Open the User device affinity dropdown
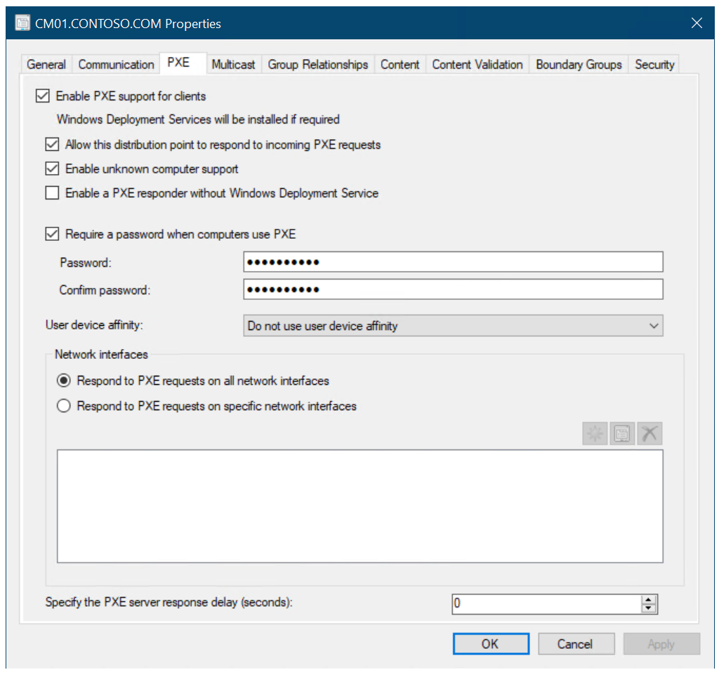 click(x=453, y=326)
